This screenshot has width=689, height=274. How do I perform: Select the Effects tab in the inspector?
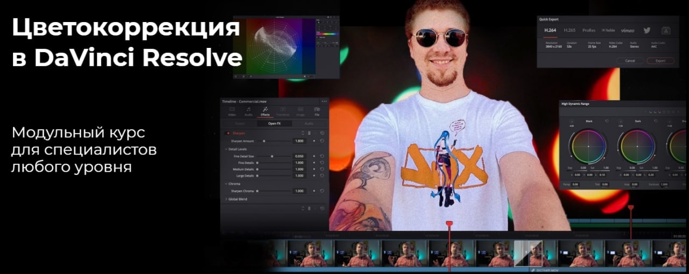(265, 111)
